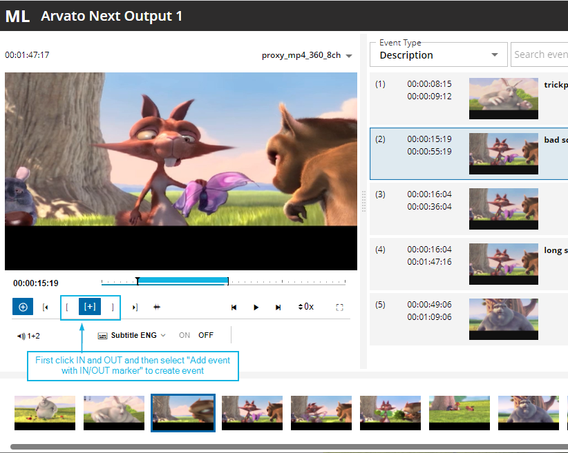The image size is (568, 453).
Task: Click the blue selected range on timeline
Action: tap(183, 281)
